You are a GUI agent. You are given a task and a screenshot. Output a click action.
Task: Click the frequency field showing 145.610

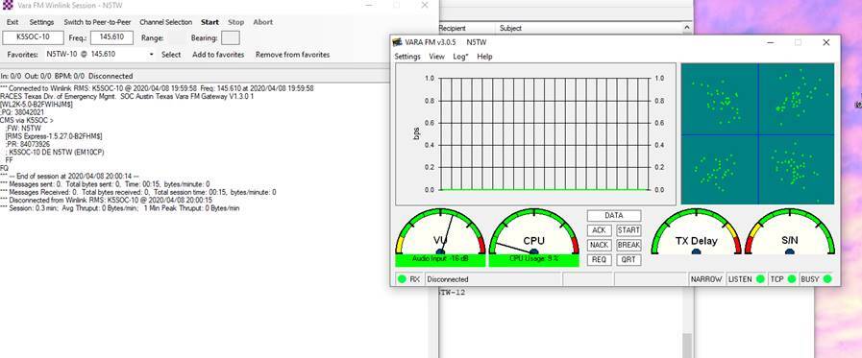(x=111, y=37)
